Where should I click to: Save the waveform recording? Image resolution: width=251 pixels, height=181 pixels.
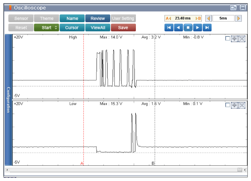[123, 27]
